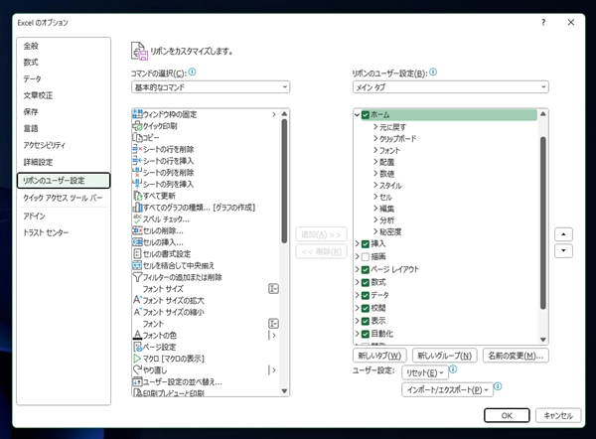Image resolution: width=596 pixels, height=439 pixels.
Task: Select the スペル チェック command icon
Action: (137, 219)
